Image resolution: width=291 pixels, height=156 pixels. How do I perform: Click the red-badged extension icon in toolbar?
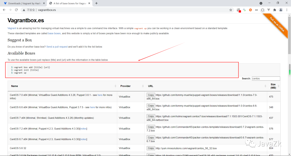pos(239,10)
